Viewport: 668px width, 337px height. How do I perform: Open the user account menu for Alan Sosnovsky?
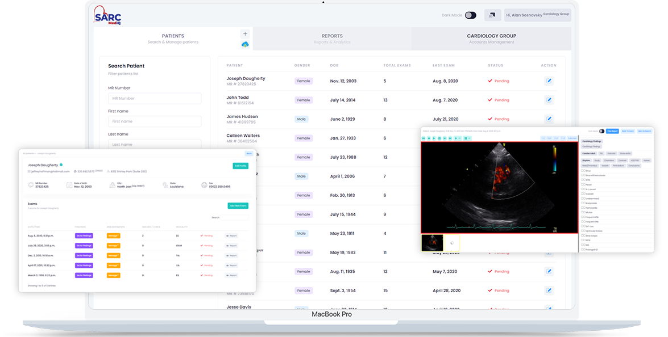536,15
